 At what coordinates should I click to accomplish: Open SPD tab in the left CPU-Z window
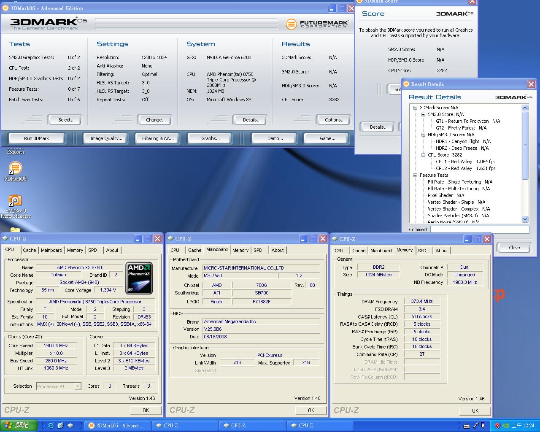92,250
